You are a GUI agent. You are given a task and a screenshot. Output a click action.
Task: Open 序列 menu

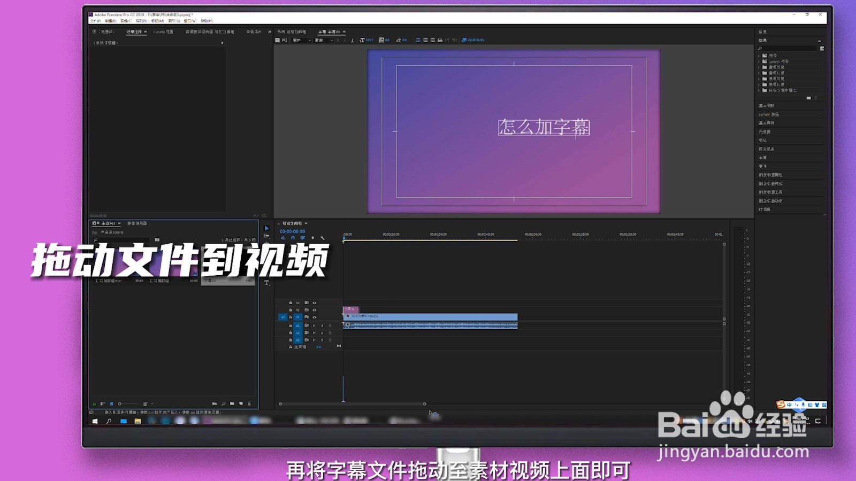tap(141, 21)
